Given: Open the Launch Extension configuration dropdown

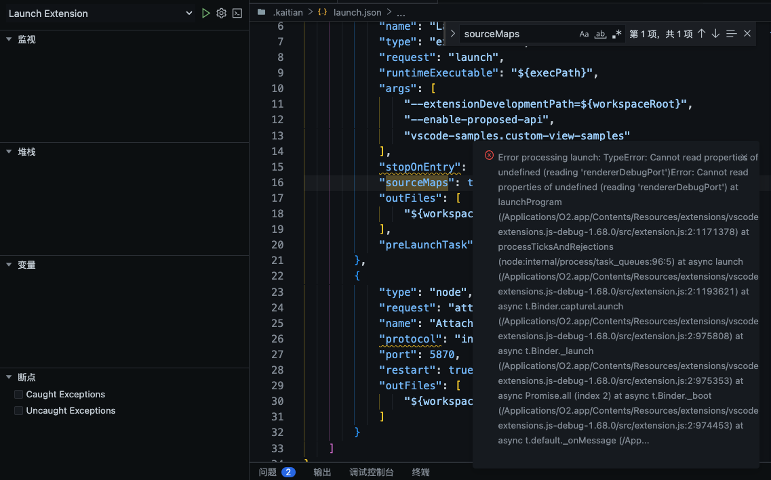Looking at the screenshot, I should tap(189, 13).
